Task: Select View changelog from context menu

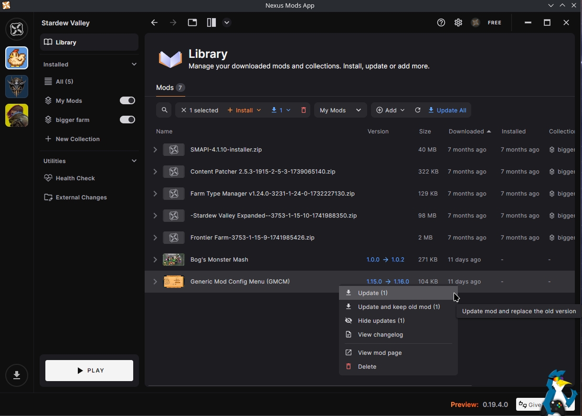Action: (380, 334)
